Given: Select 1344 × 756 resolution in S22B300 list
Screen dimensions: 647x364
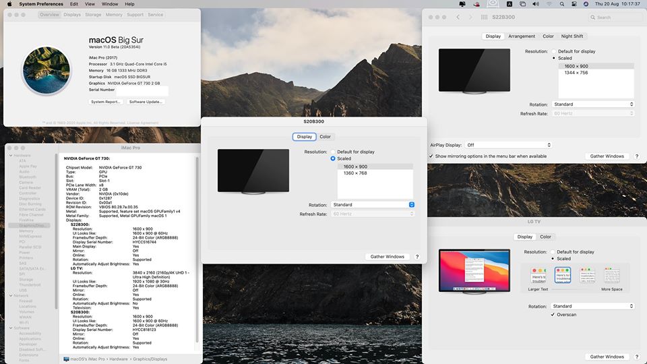Looking at the screenshot, I should point(596,73).
